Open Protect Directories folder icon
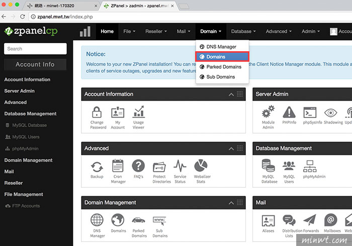The height and width of the screenshot is (246, 352). point(159,167)
